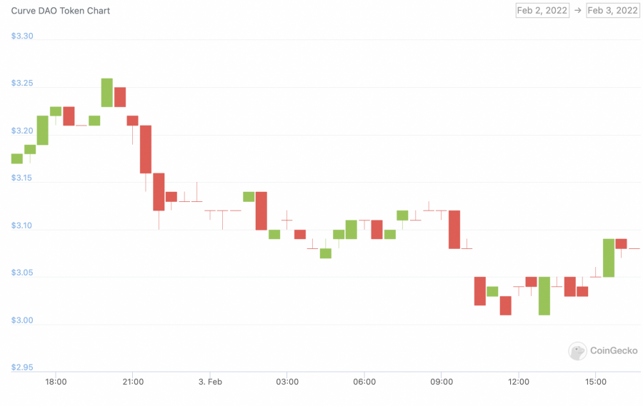The width and height of the screenshot is (643, 406).
Task: Click the $2.95 price axis label
Action: pos(22,367)
